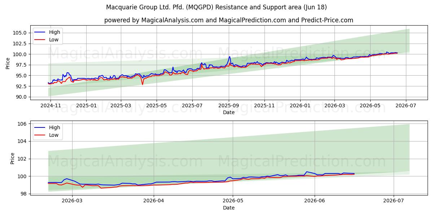The image size is (433, 216).
Task: Click the '104' price tick on the bottom chart
Action: (x=23, y=141)
